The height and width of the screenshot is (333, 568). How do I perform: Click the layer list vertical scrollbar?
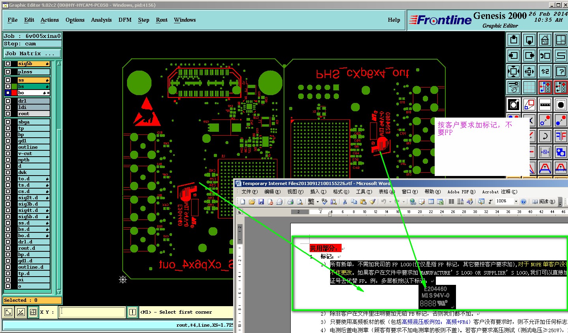[59, 178]
